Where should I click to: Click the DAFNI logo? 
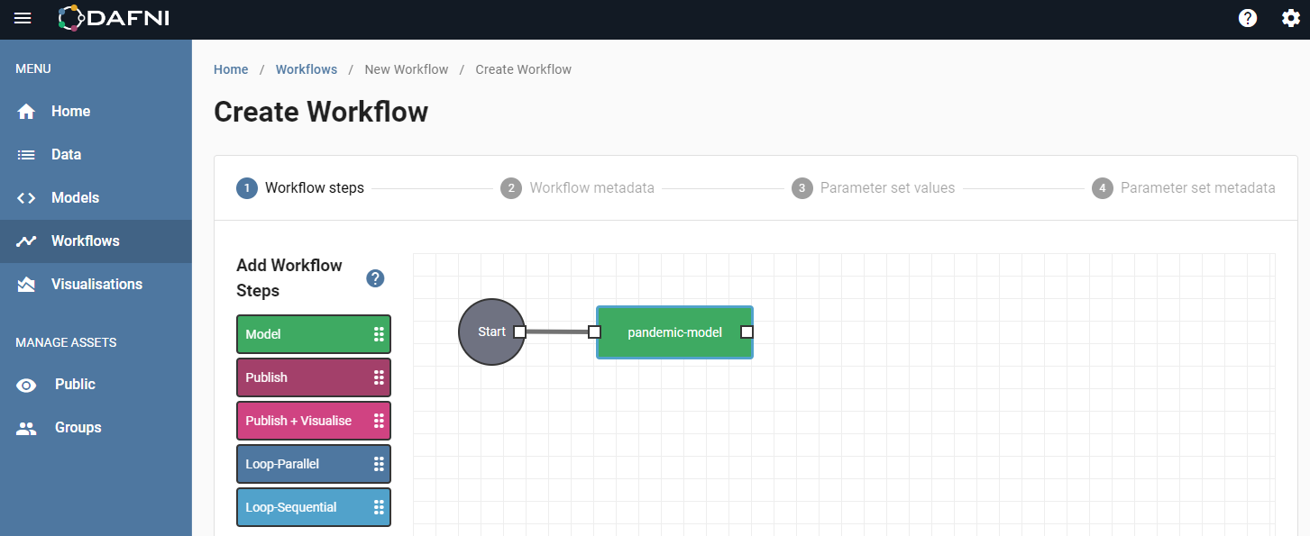112,18
